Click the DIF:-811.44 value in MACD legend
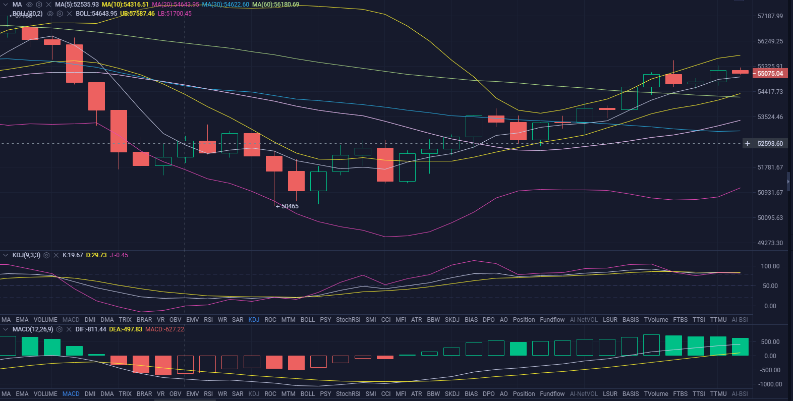 [x=91, y=329]
